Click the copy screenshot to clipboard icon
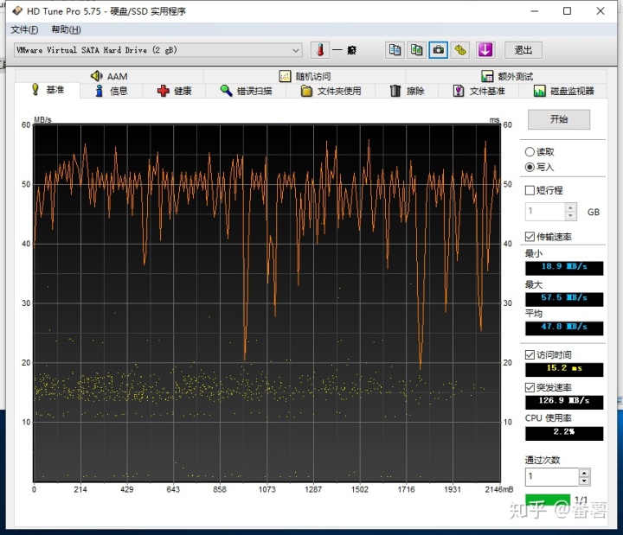 tap(416, 50)
